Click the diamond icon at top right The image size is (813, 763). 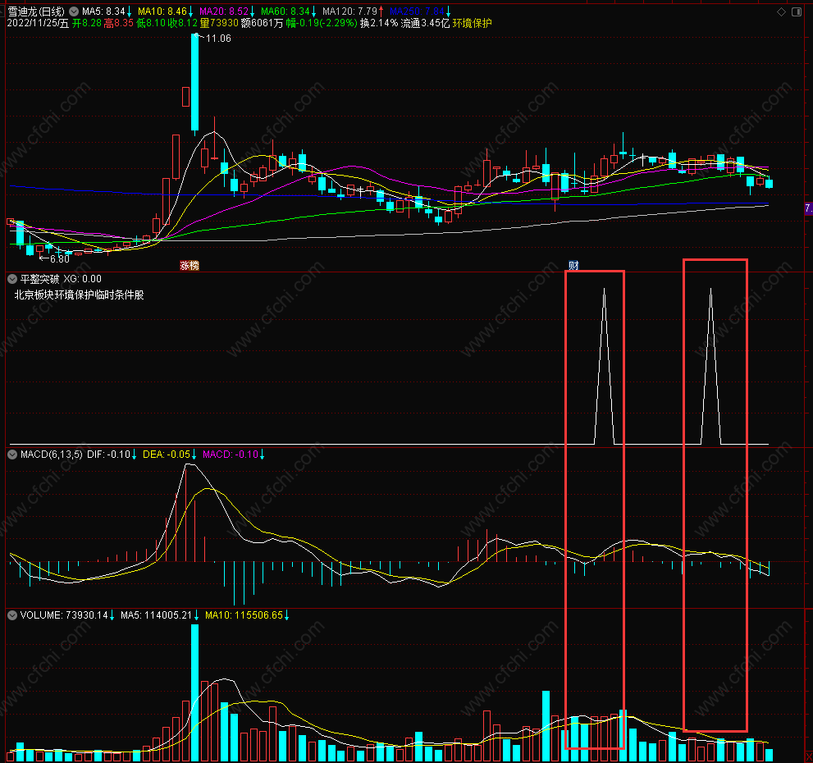pyautogui.click(x=781, y=11)
